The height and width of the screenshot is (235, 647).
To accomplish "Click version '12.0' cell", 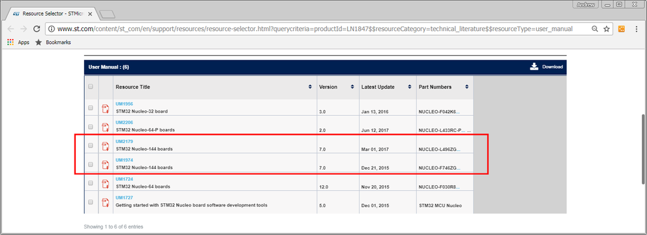I will [324, 186].
